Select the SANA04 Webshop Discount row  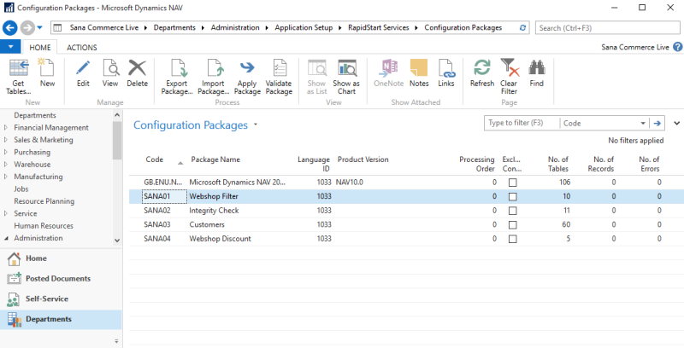click(407, 239)
